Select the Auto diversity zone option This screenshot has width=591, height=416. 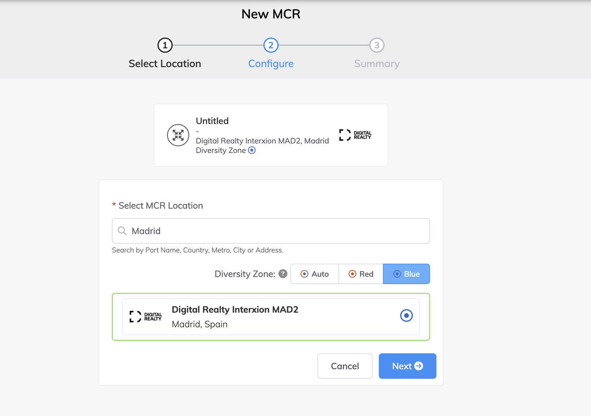coord(315,274)
